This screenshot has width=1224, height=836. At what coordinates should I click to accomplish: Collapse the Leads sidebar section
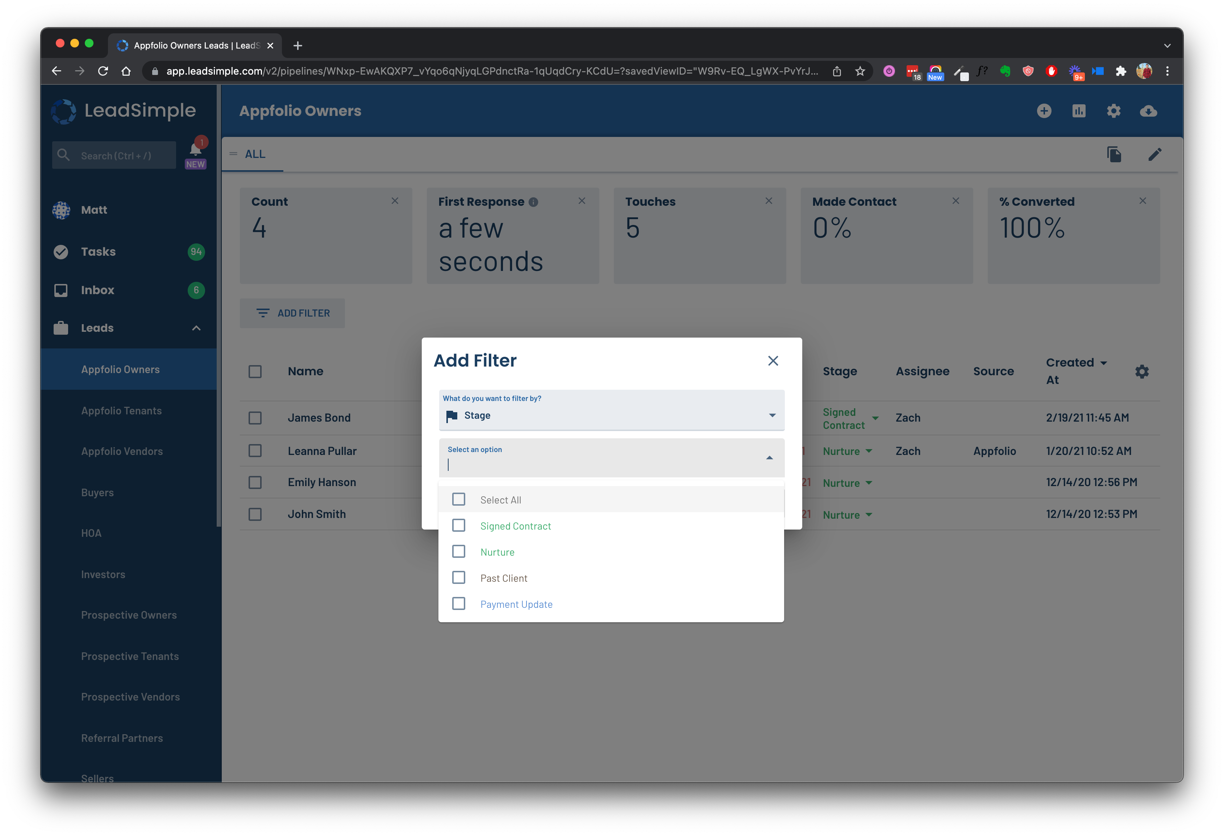196,328
